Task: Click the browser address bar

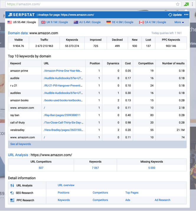Action: (89, 4)
